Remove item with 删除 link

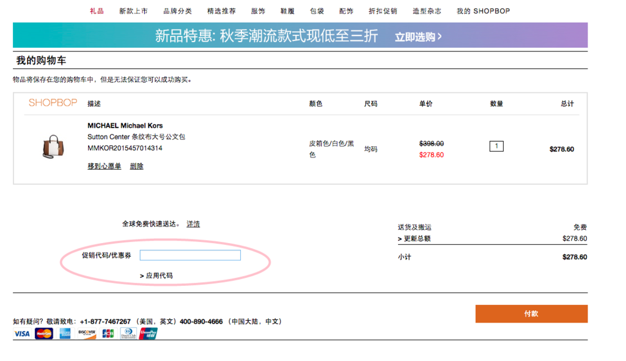coord(136,166)
